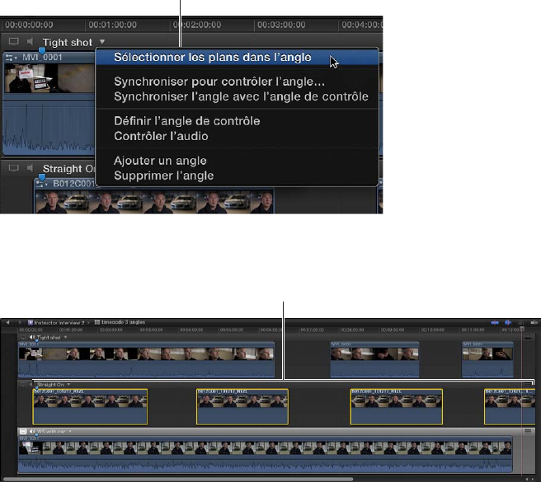This screenshot has width=541, height=482.
Task: Toggle video monitor icon for Tight shot (lower view)
Action: [23, 337]
